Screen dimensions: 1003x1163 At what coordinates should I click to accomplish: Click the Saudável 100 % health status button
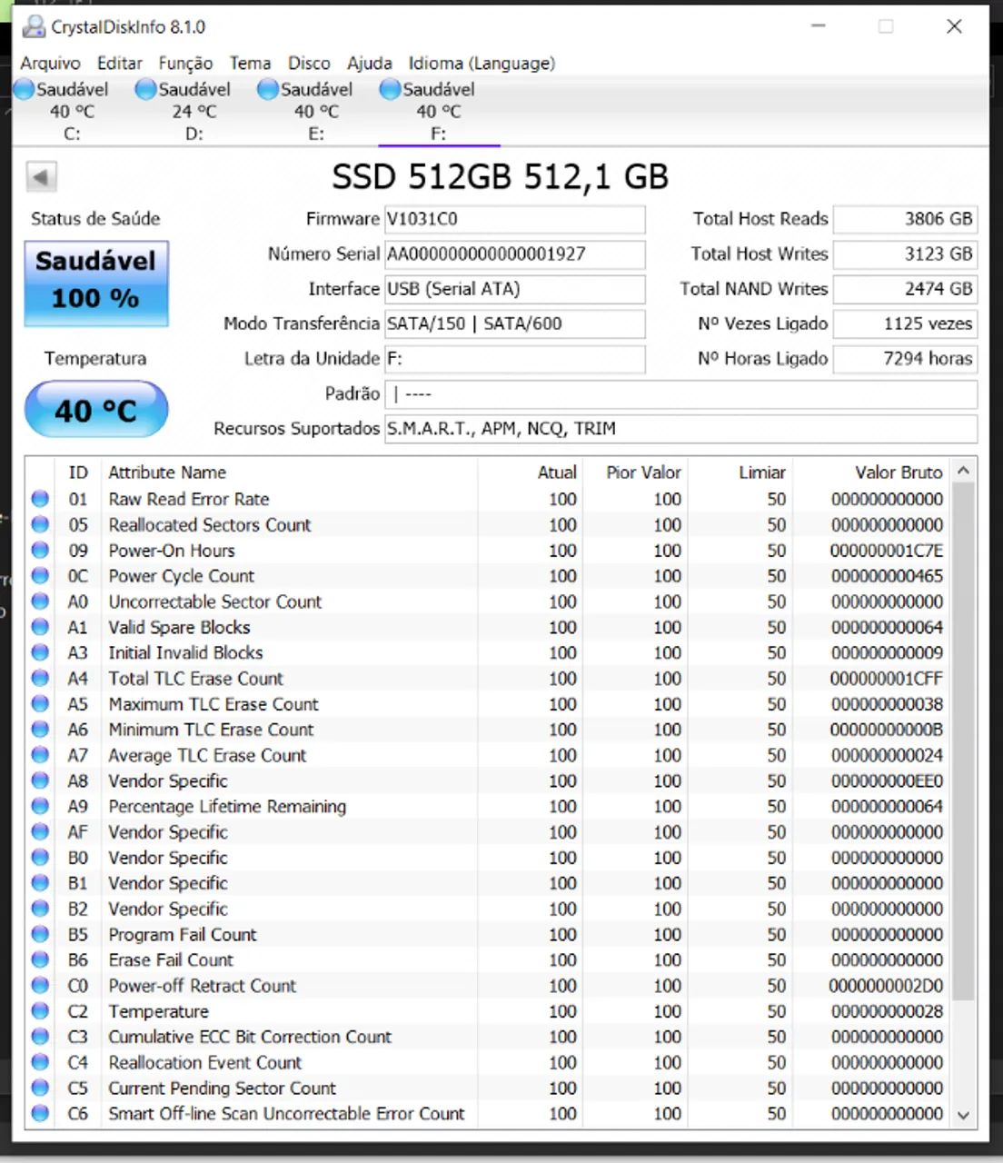(x=96, y=283)
